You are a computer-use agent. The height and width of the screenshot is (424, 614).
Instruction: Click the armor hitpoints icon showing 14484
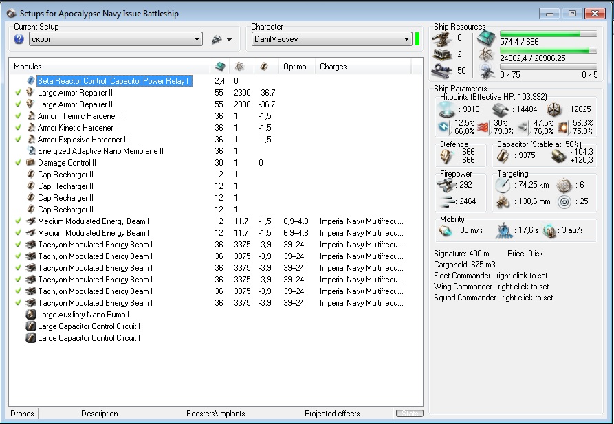point(501,110)
